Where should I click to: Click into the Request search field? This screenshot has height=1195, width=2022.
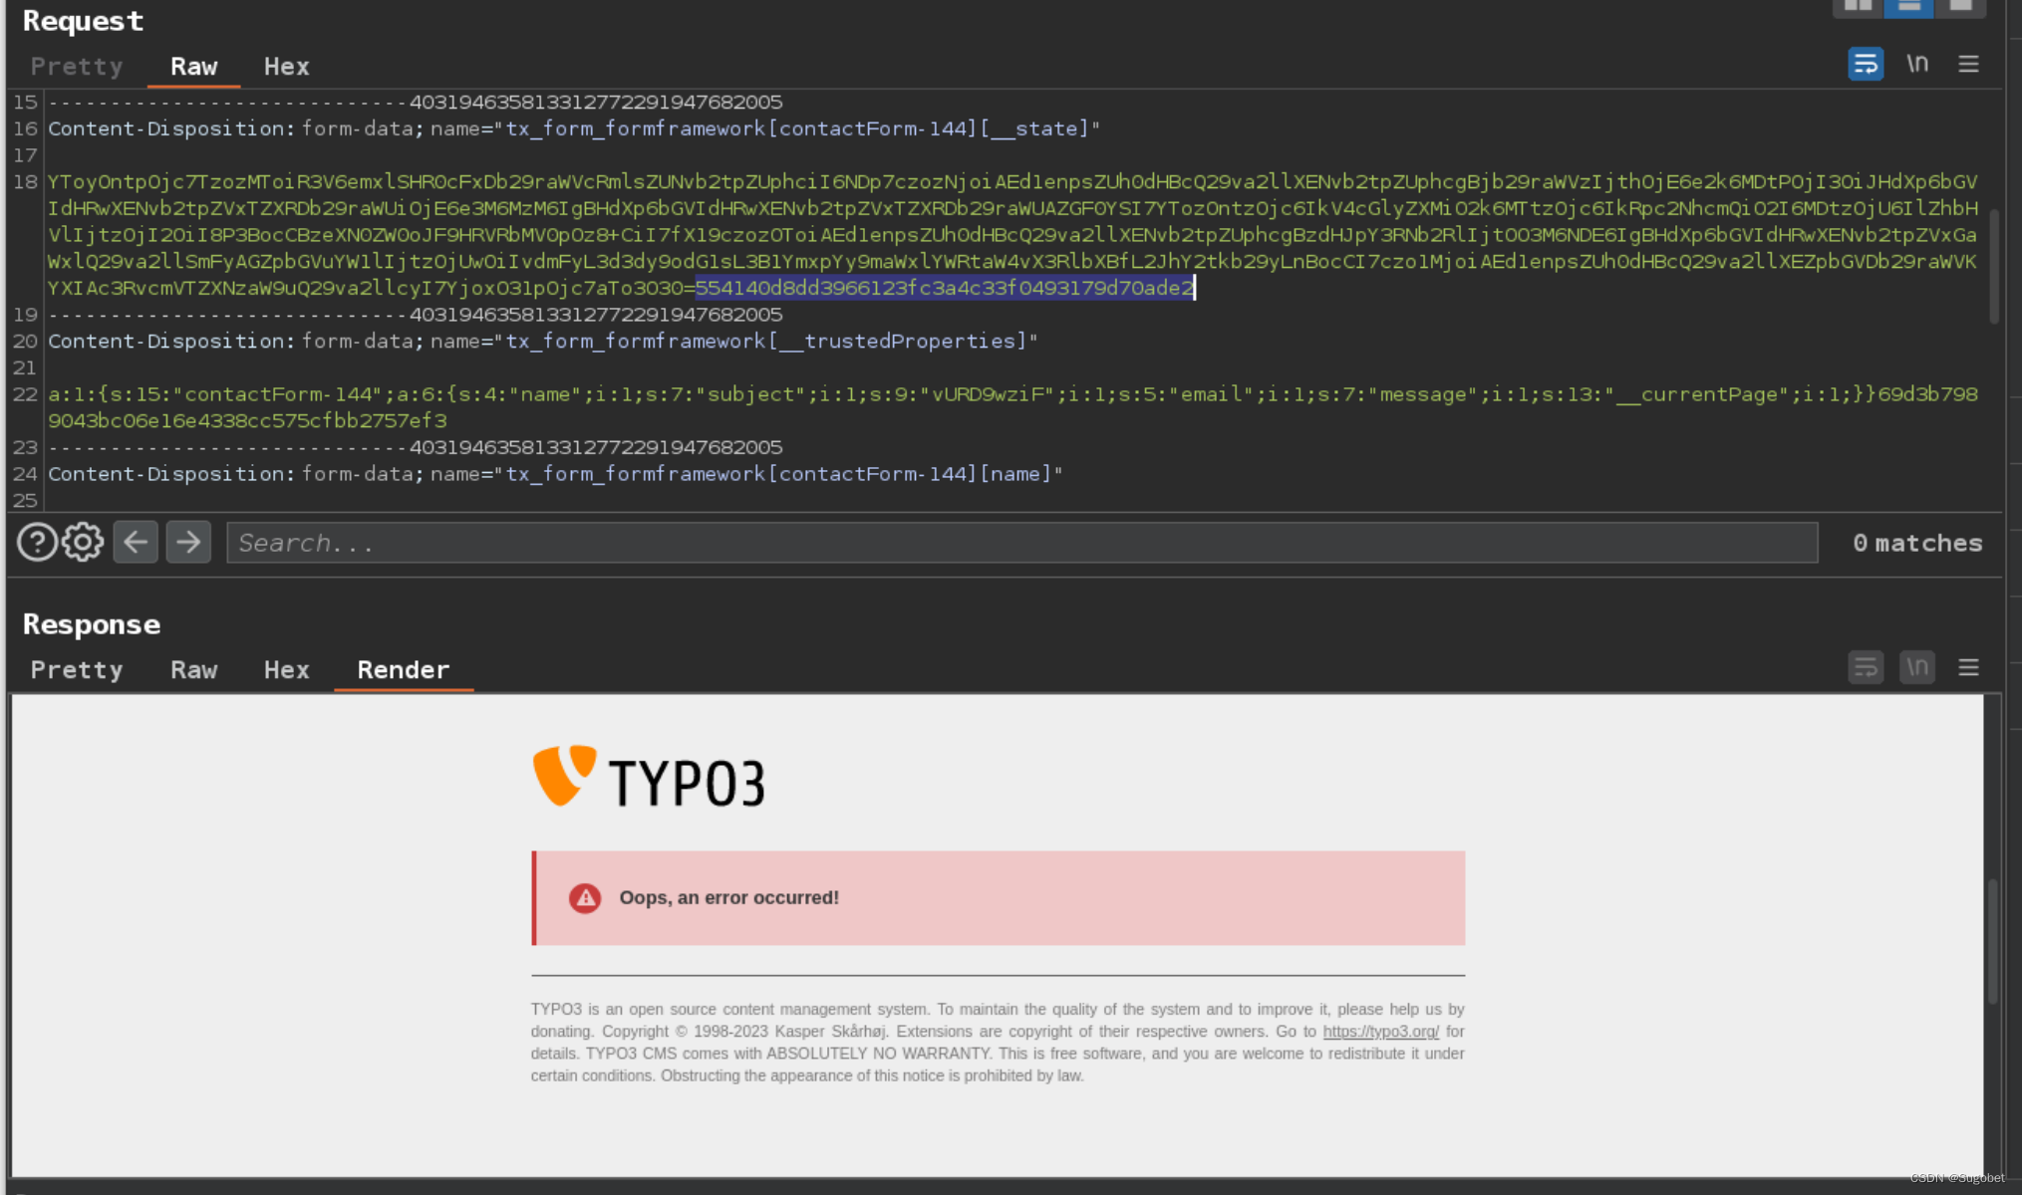[x=1020, y=543]
